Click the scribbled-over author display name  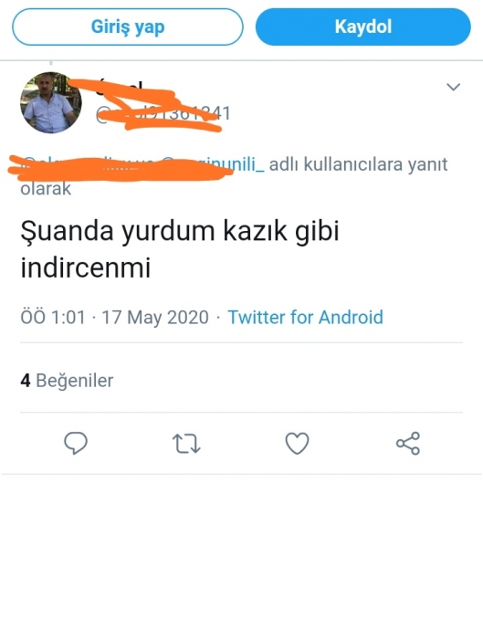point(121,87)
